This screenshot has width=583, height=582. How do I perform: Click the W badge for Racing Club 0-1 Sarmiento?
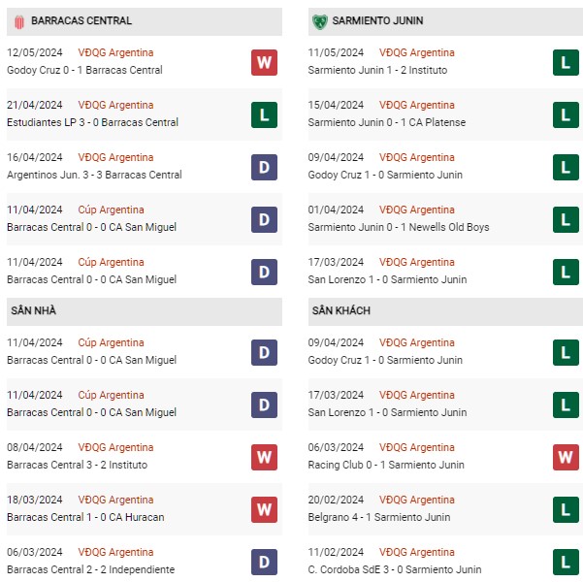[566, 457]
